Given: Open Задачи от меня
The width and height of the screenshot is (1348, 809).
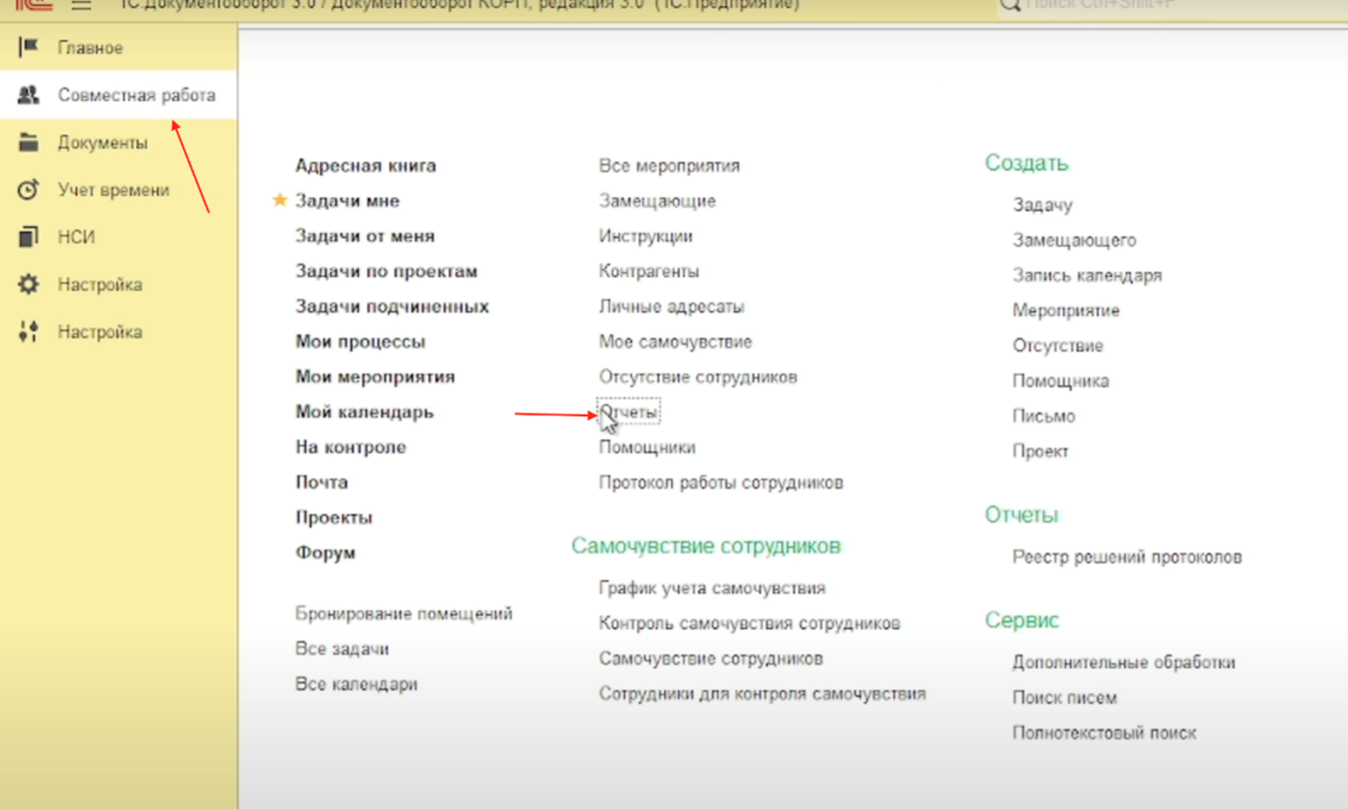Looking at the screenshot, I should coord(365,236).
